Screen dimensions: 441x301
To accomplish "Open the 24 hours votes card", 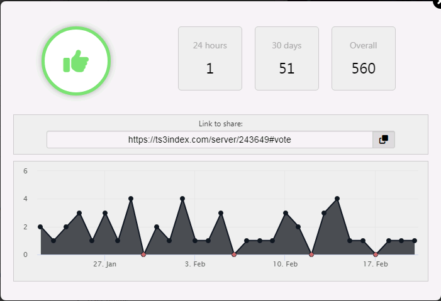I will [x=210, y=58].
